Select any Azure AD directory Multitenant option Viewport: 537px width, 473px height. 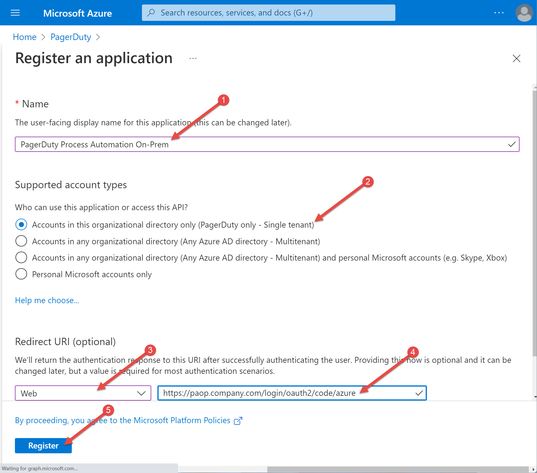21,241
